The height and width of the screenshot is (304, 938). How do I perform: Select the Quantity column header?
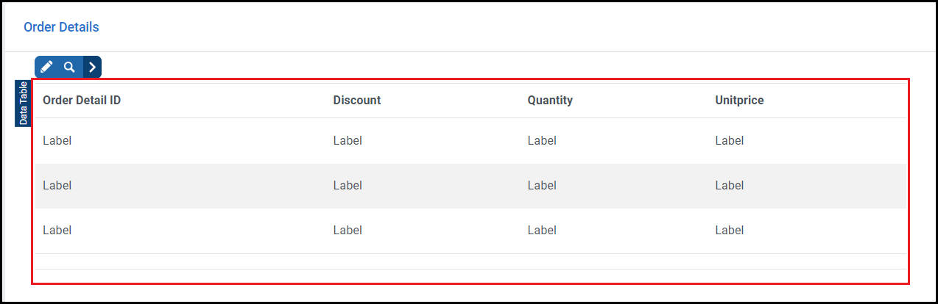coord(550,100)
